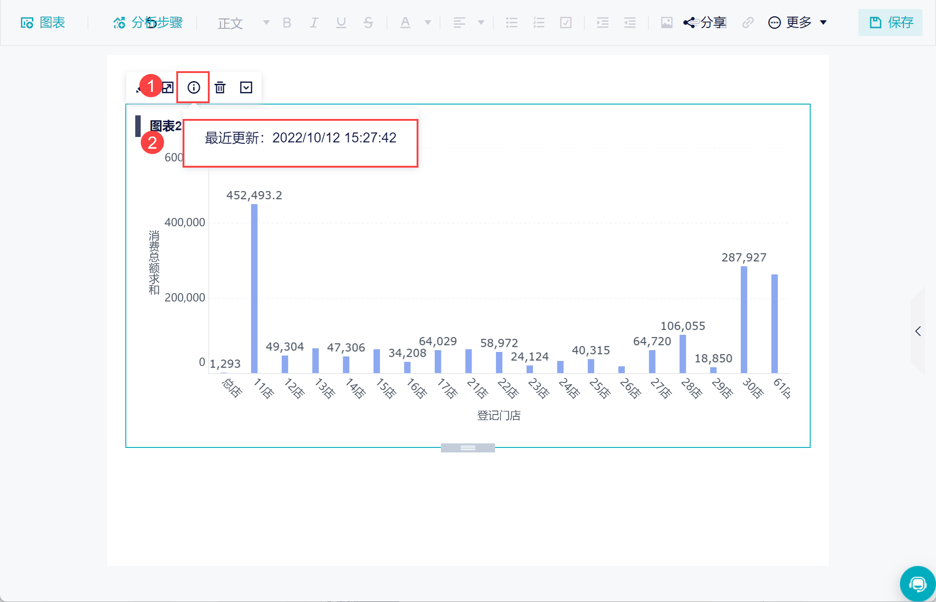The image size is (936, 602).
Task: Click the bold formatting icon
Action: coord(287,23)
